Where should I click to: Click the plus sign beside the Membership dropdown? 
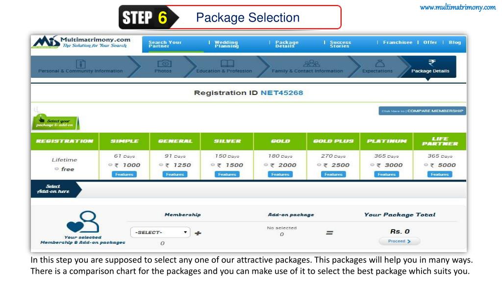click(x=198, y=233)
